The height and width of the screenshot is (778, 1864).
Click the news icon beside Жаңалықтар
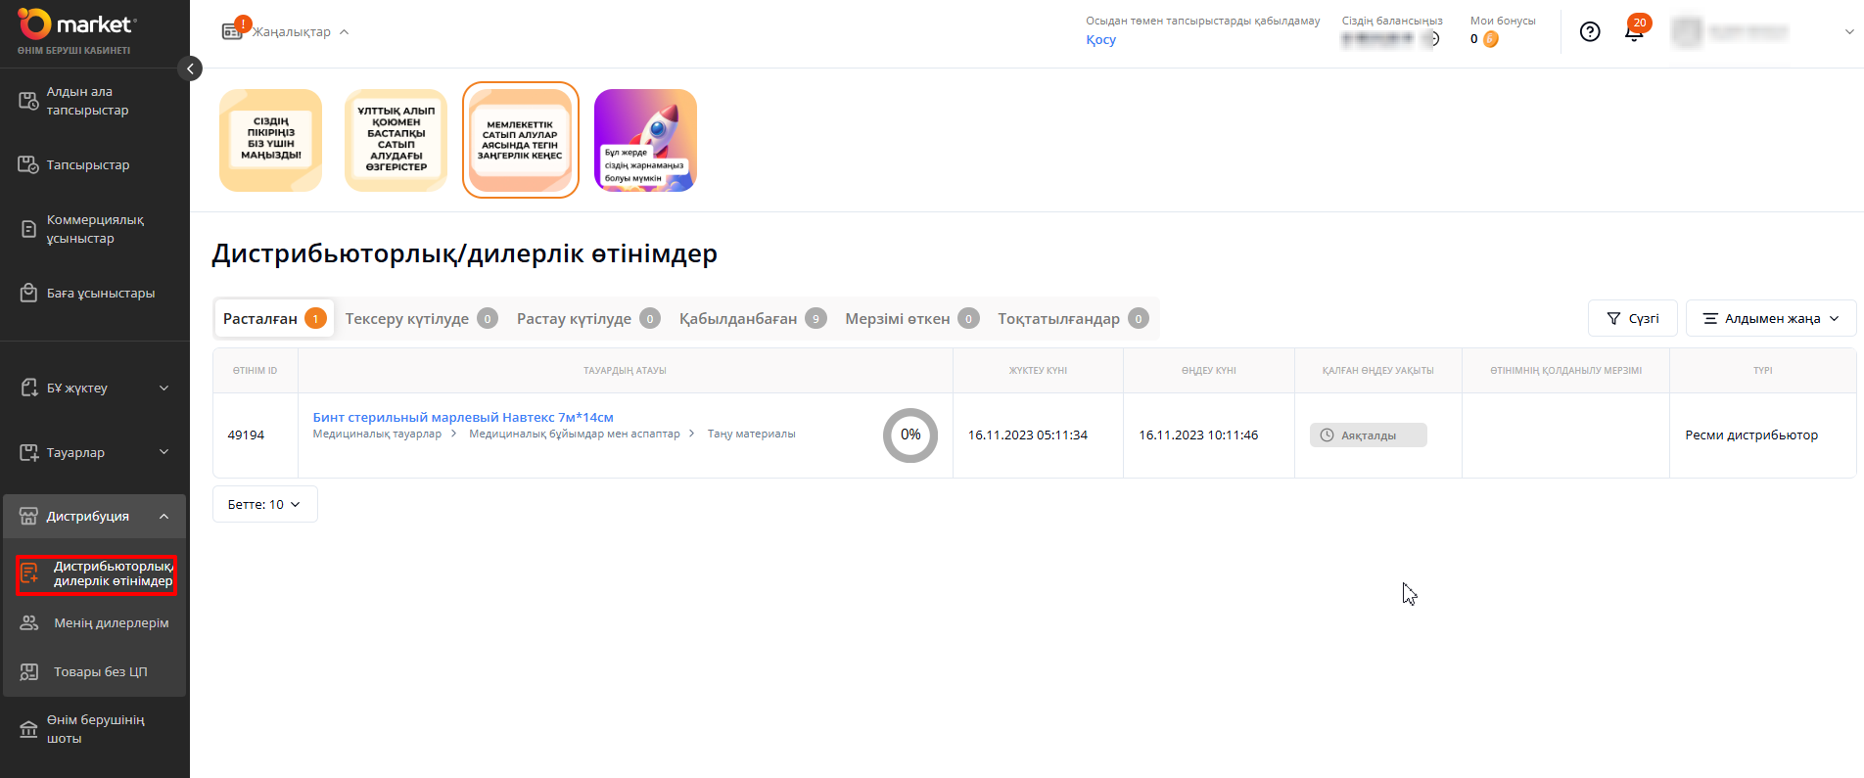point(232,31)
